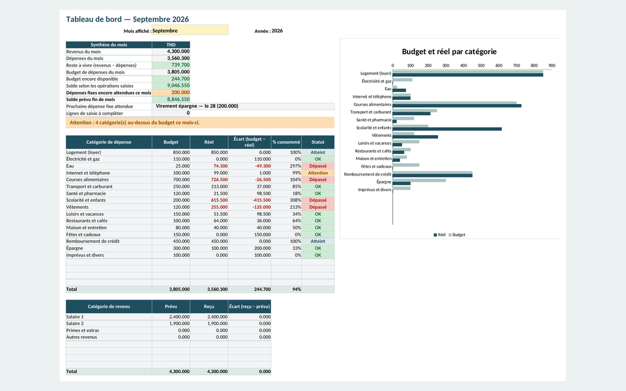Click the 'Écart (budget – réel)' column header
Screen dimensions: 626x391
tap(249, 142)
